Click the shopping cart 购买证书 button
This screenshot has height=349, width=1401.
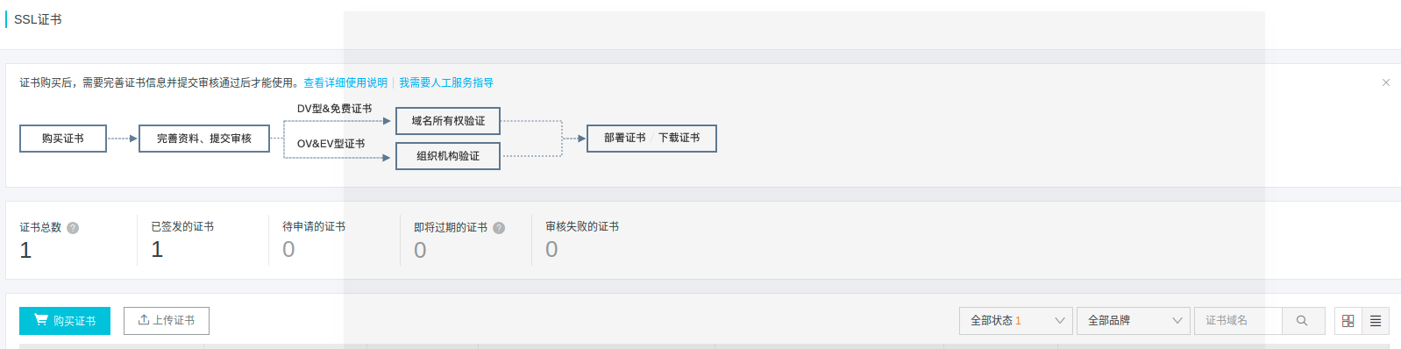pyautogui.click(x=65, y=321)
